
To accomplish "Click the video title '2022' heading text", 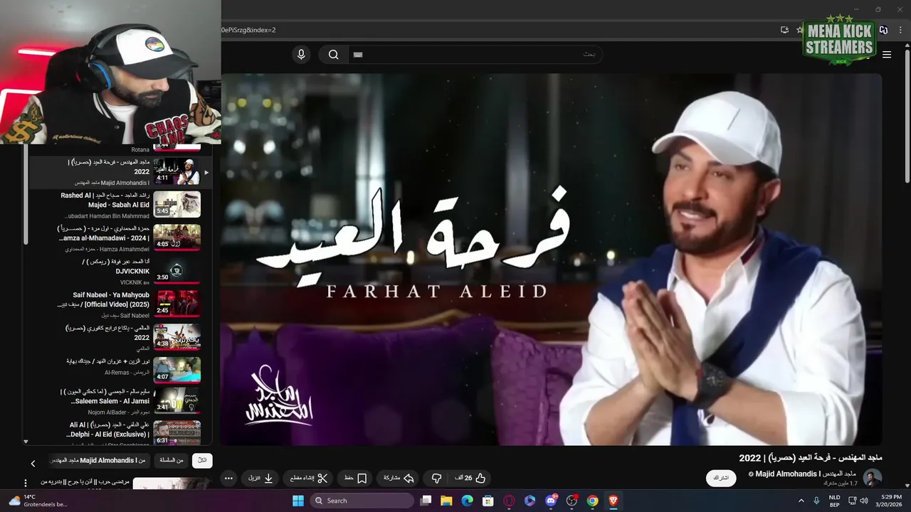I will tap(811, 457).
